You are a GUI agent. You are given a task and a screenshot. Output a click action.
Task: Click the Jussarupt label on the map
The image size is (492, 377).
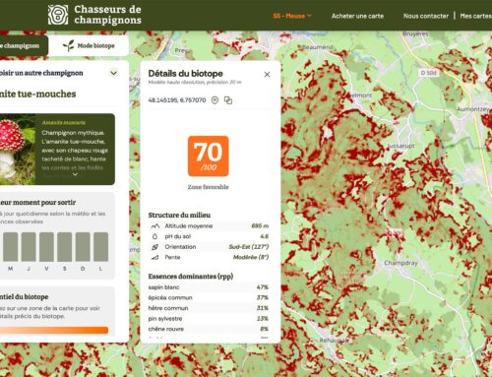coord(400,146)
